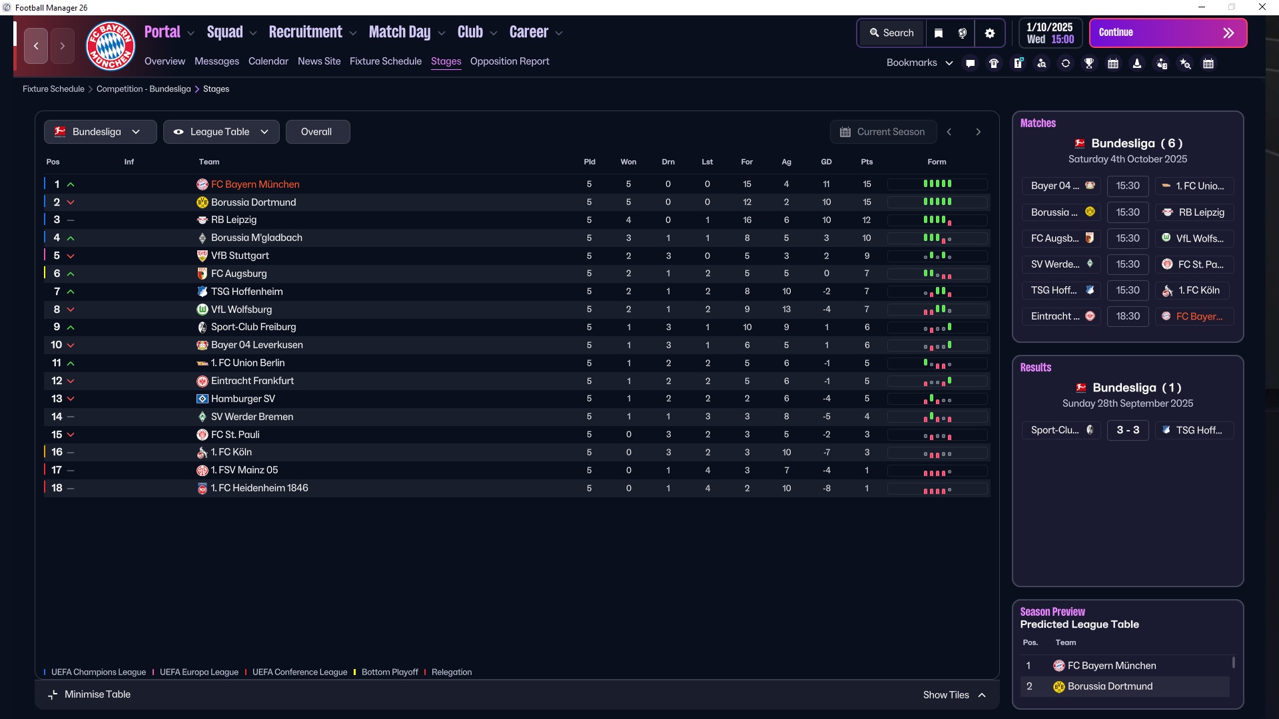Screen dimensions: 1279x719
Task: Click the Search field
Action: (891, 33)
